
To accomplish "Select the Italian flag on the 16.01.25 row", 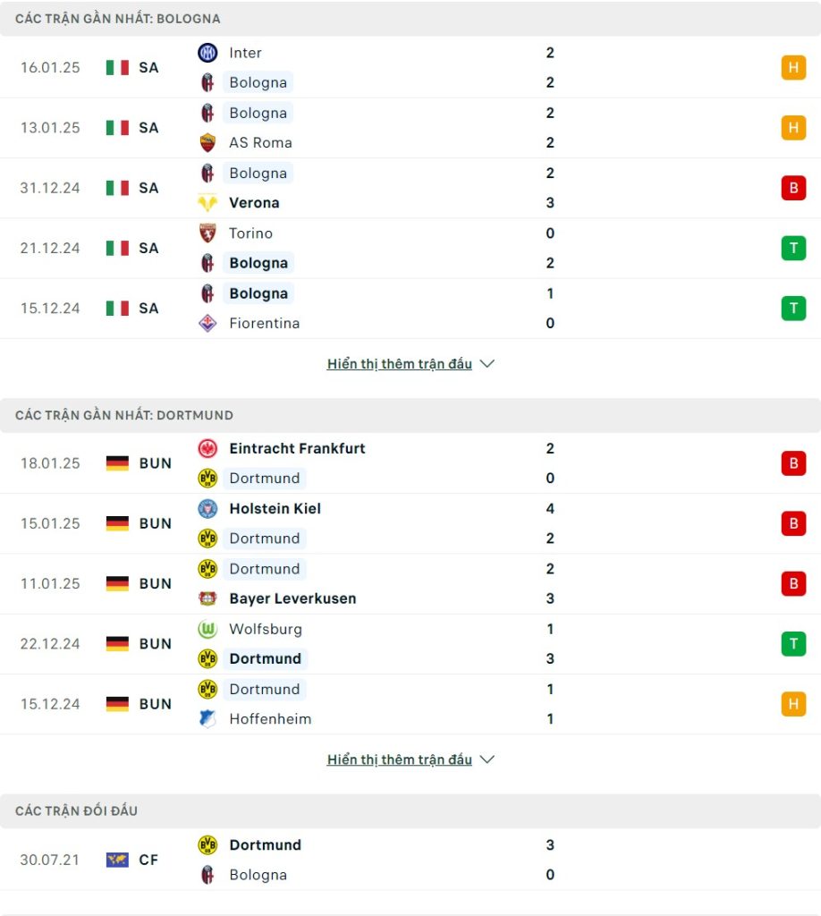I will (x=117, y=68).
